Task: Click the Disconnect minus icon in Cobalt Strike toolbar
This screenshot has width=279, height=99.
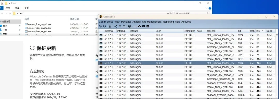Action: [x=104, y=26]
